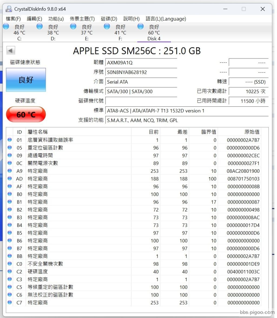Select the 重定位磁區計數 attribute row
The width and height of the screenshot is (277, 318).
pos(134,148)
